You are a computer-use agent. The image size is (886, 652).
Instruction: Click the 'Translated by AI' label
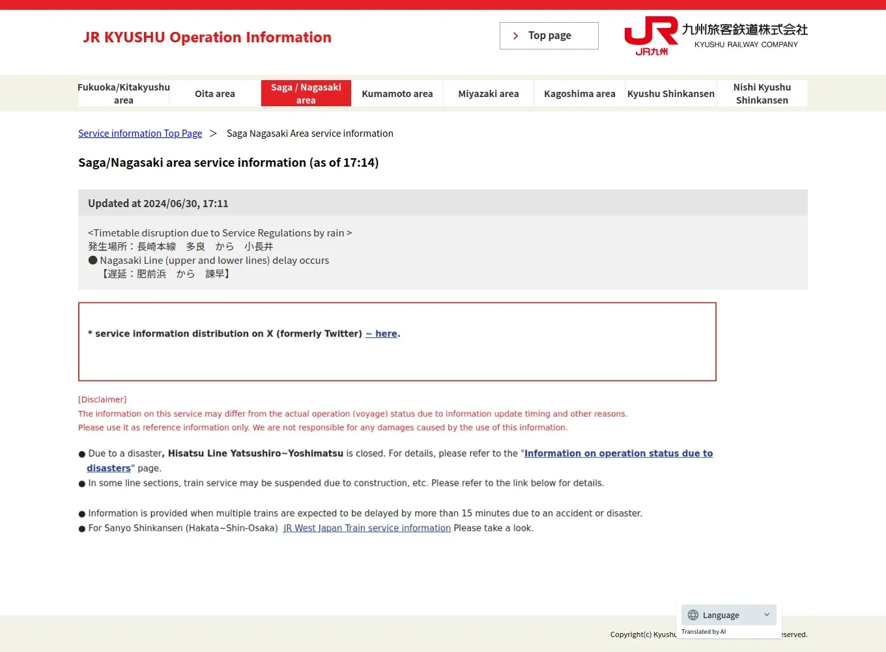coord(704,632)
